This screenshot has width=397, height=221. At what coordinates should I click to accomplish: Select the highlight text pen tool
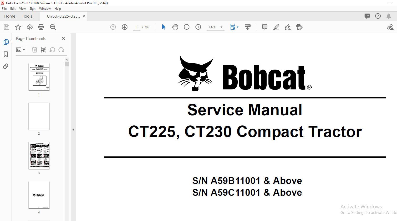coord(276,27)
